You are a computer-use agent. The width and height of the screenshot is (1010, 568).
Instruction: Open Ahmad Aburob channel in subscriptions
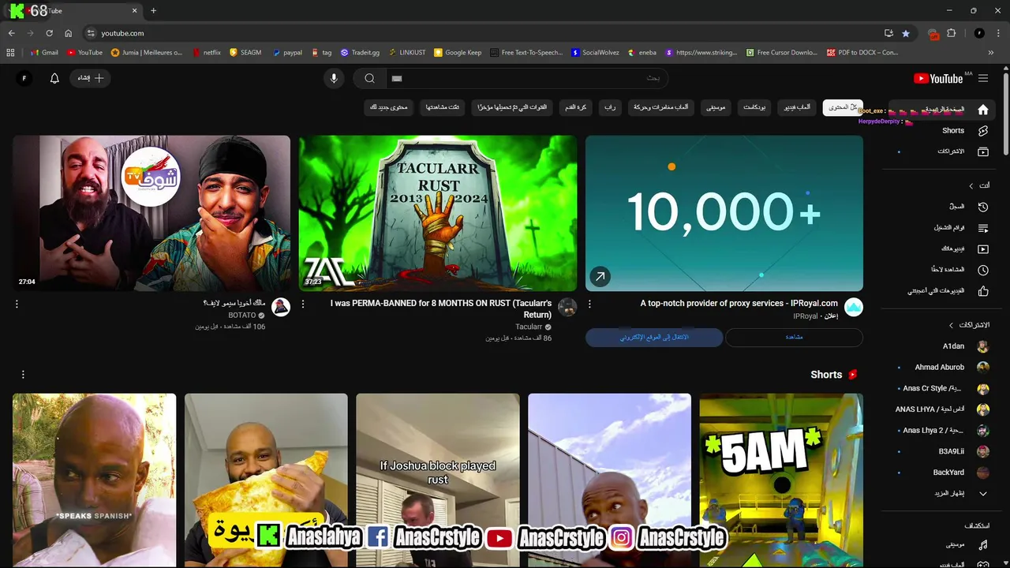point(941,367)
